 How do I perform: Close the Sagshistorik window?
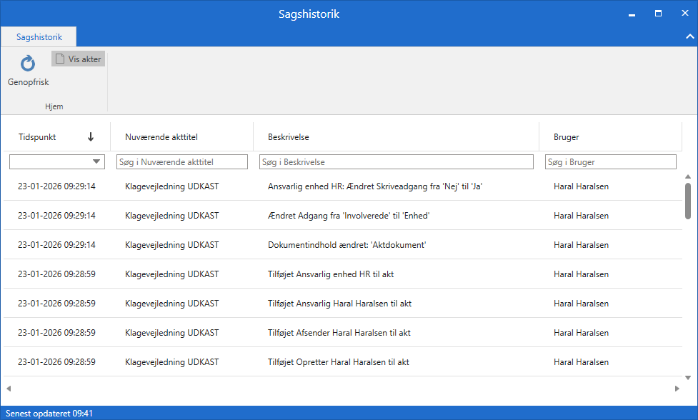point(684,14)
